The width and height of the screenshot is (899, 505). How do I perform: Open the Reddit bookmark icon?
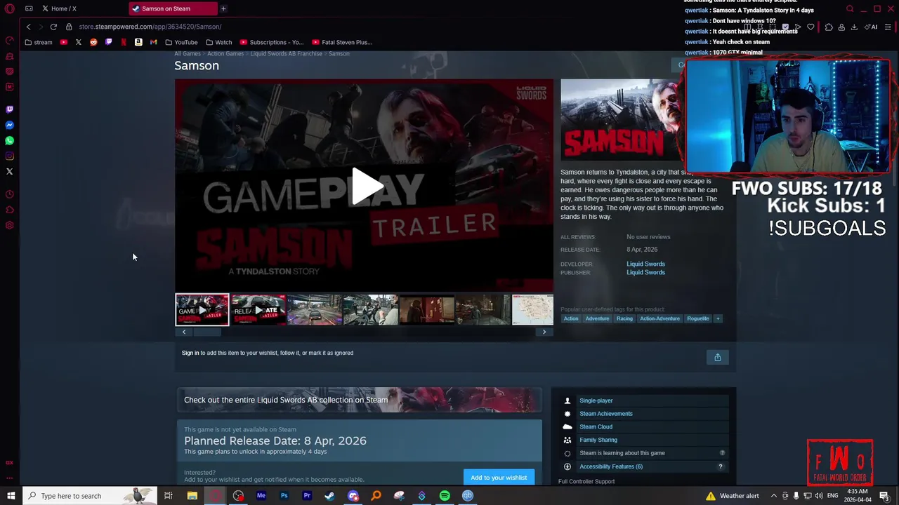coord(93,42)
